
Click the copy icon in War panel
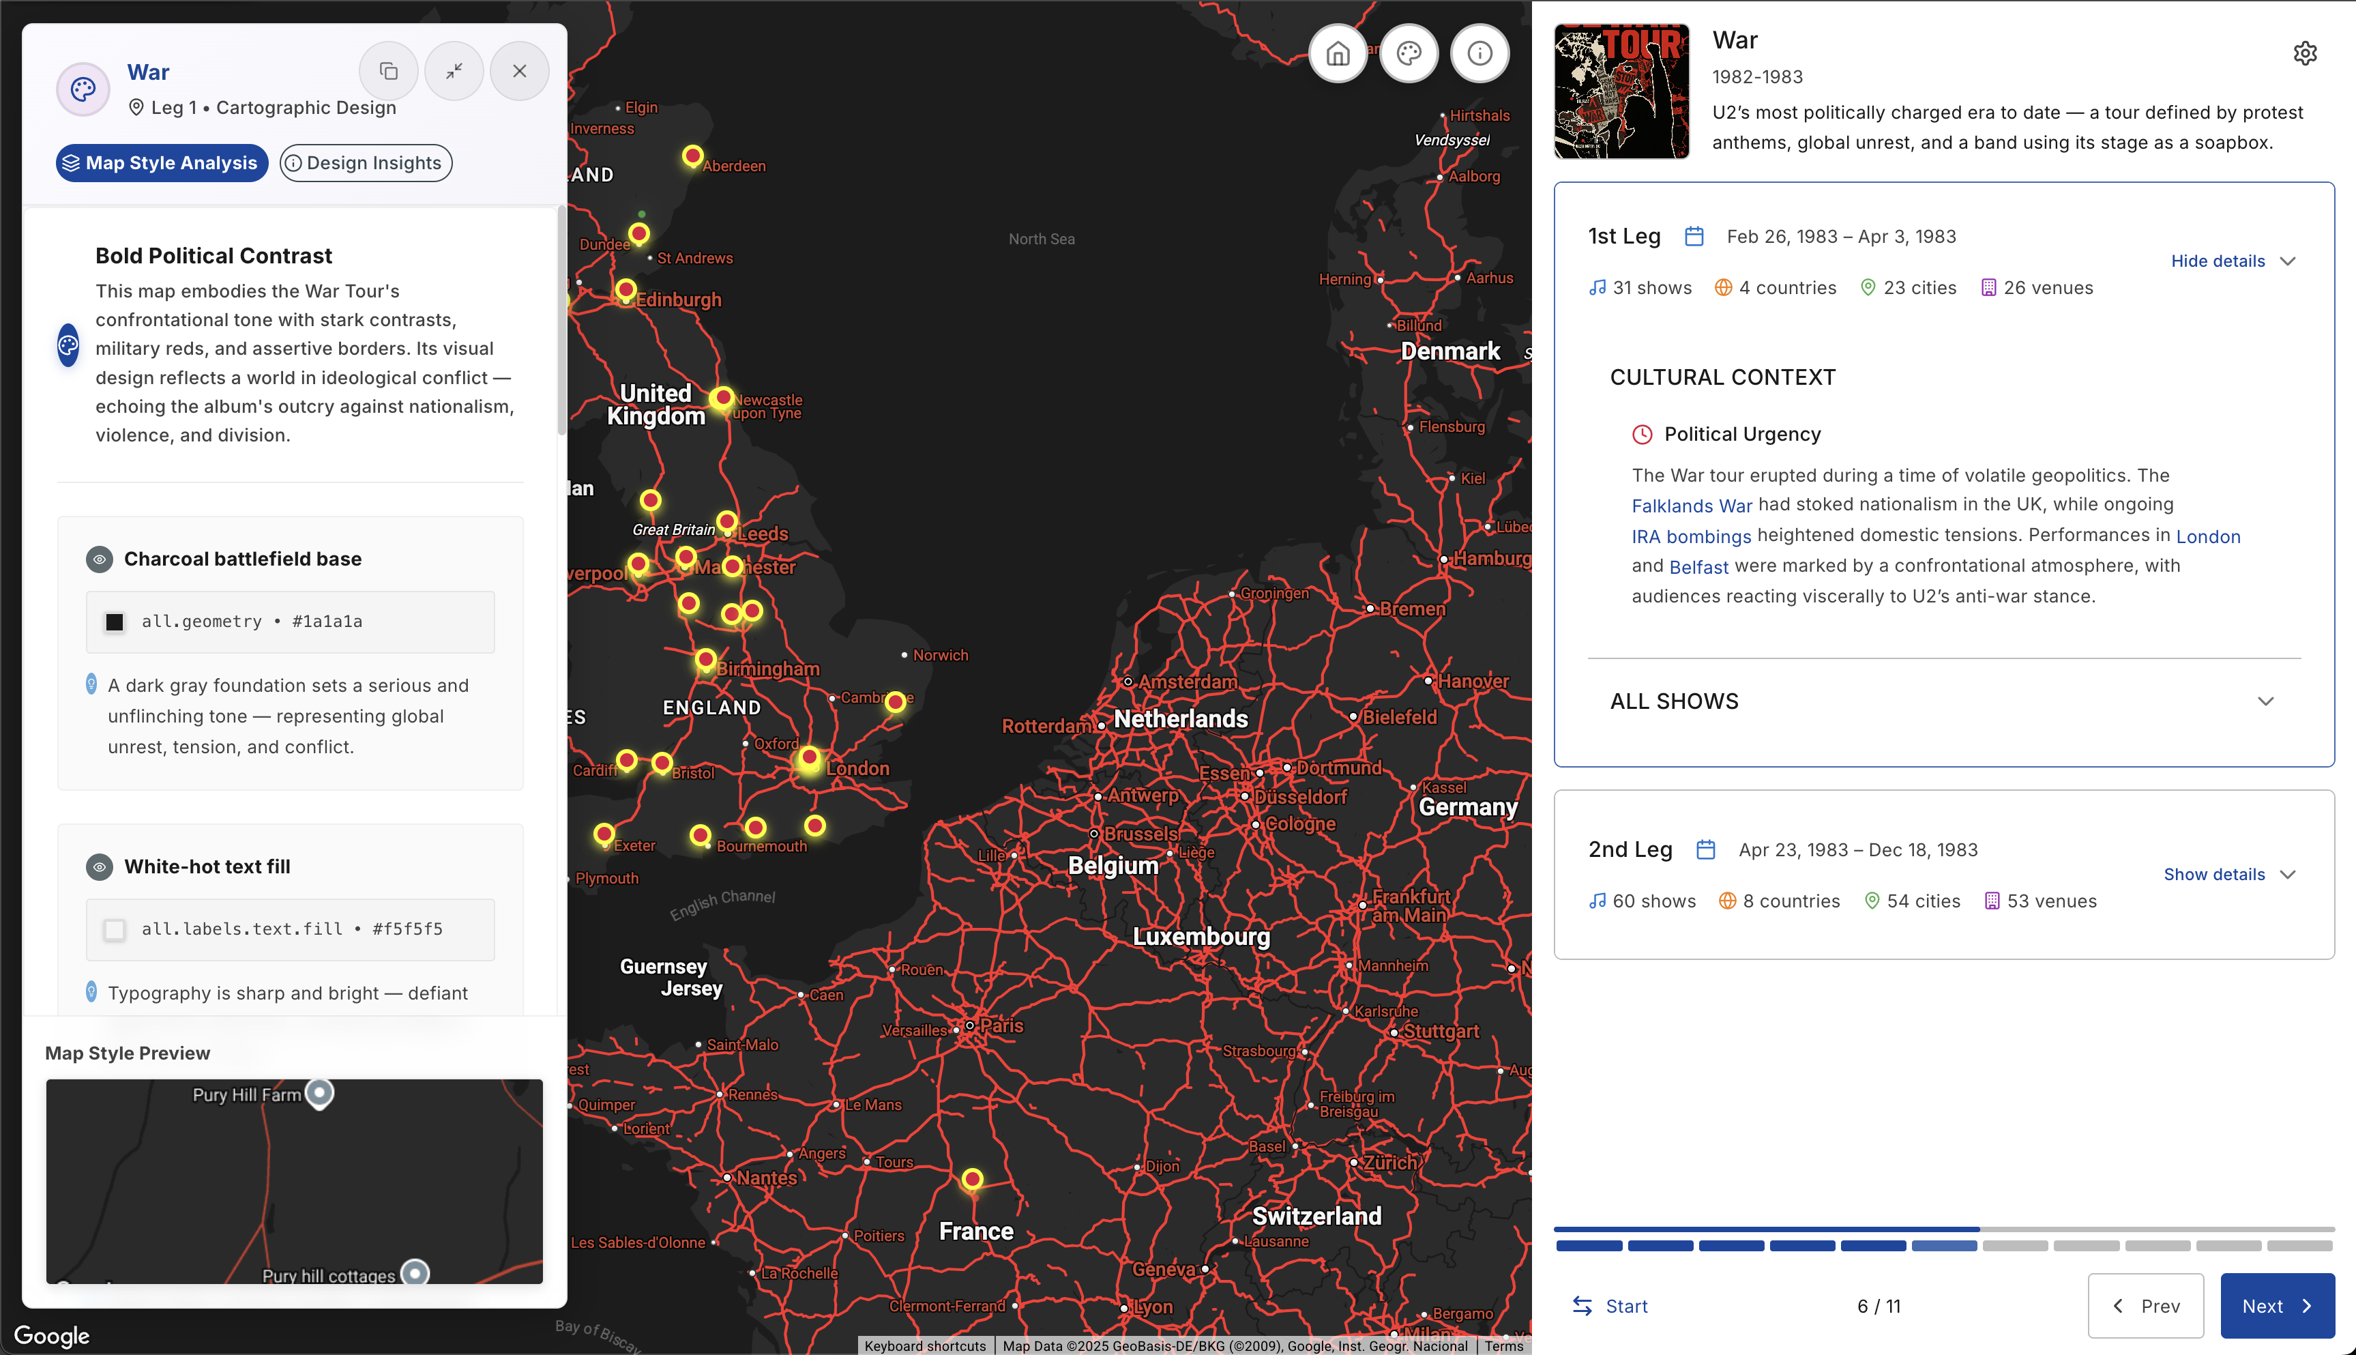pos(389,72)
